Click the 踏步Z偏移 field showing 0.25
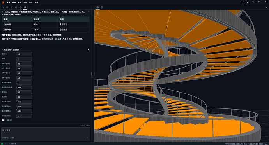 (x=24, y=111)
